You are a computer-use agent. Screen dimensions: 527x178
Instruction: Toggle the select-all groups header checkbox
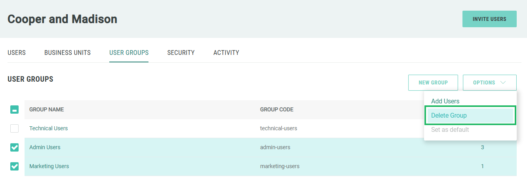[14, 109]
